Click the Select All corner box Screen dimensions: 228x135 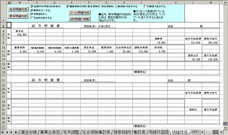point(3,2)
